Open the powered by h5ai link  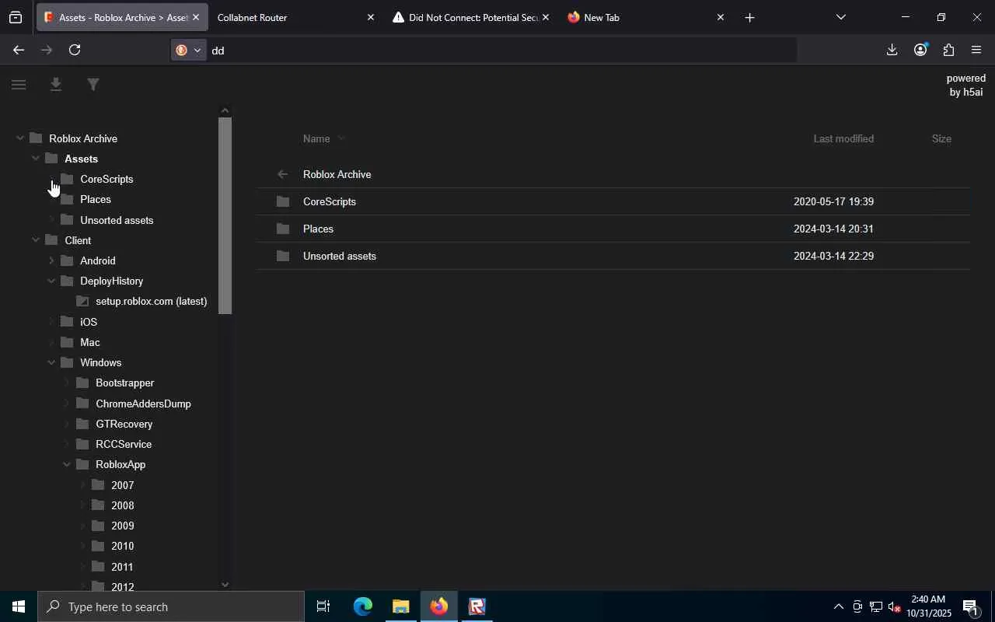pyautogui.click(x=966, y=85)
